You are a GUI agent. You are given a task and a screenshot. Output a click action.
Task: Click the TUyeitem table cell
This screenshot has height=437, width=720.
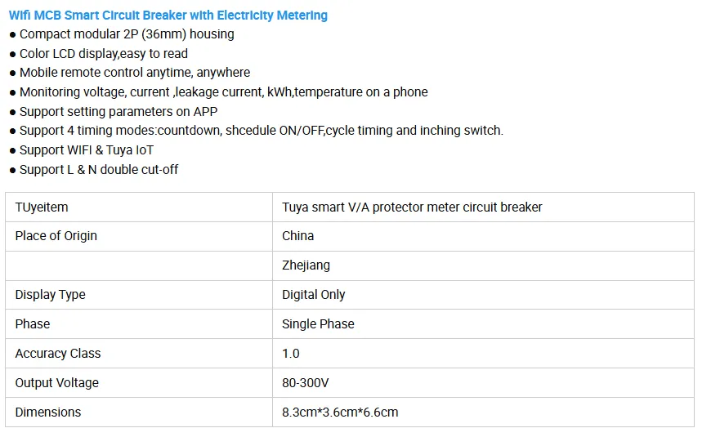42,207
